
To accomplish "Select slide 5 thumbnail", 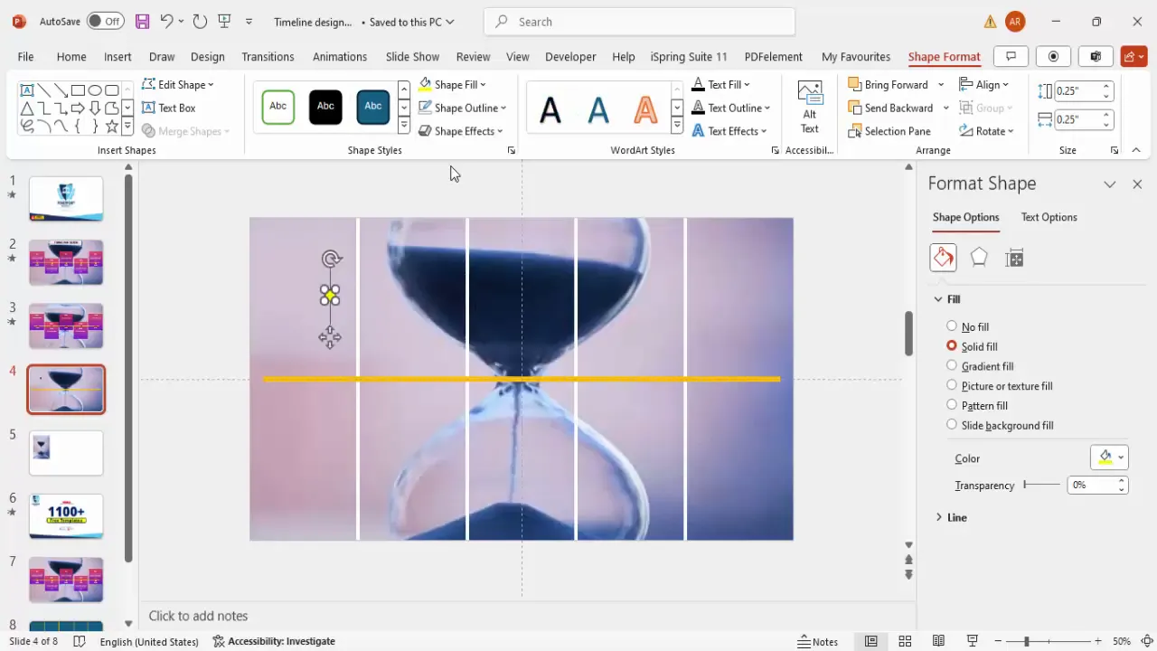I will 66,453.
